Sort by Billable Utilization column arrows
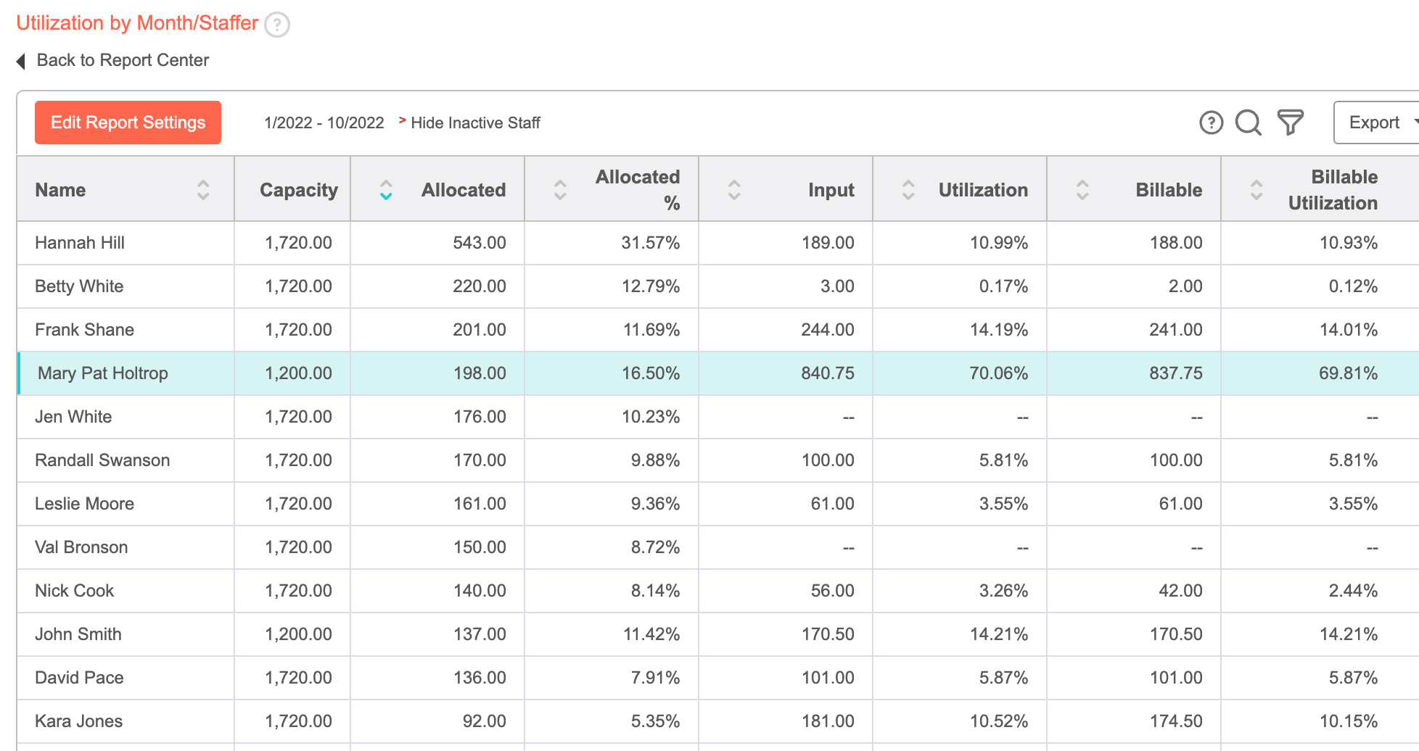Image resolution: width=1419 pixels, height=751 pixels. tap(1256, 190)
